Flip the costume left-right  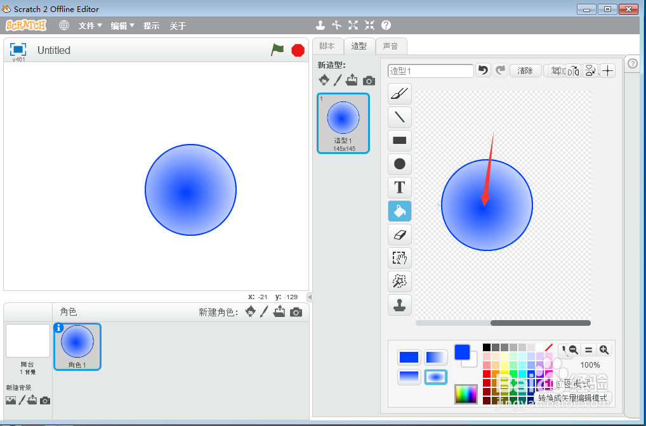pyautogui.click(x=573, y=71)
